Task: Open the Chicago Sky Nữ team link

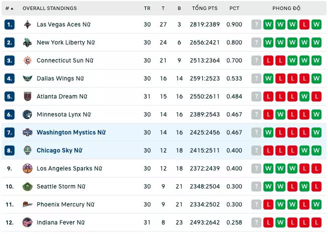Action: tap(60, 150)
